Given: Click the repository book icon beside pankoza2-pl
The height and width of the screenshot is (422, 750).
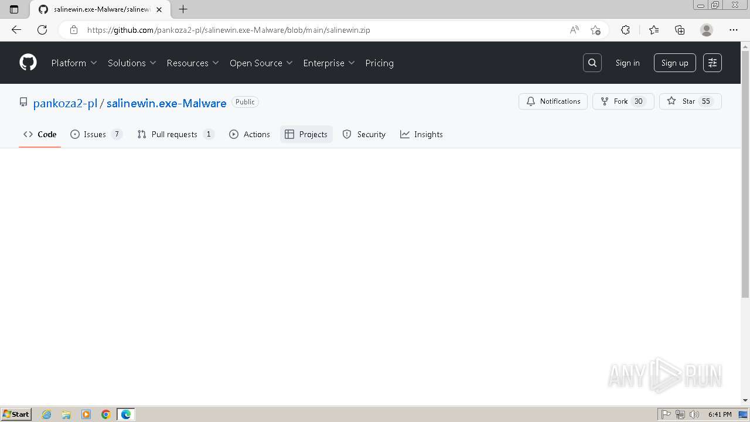Looking at the screenshot, I should (23, 102).
